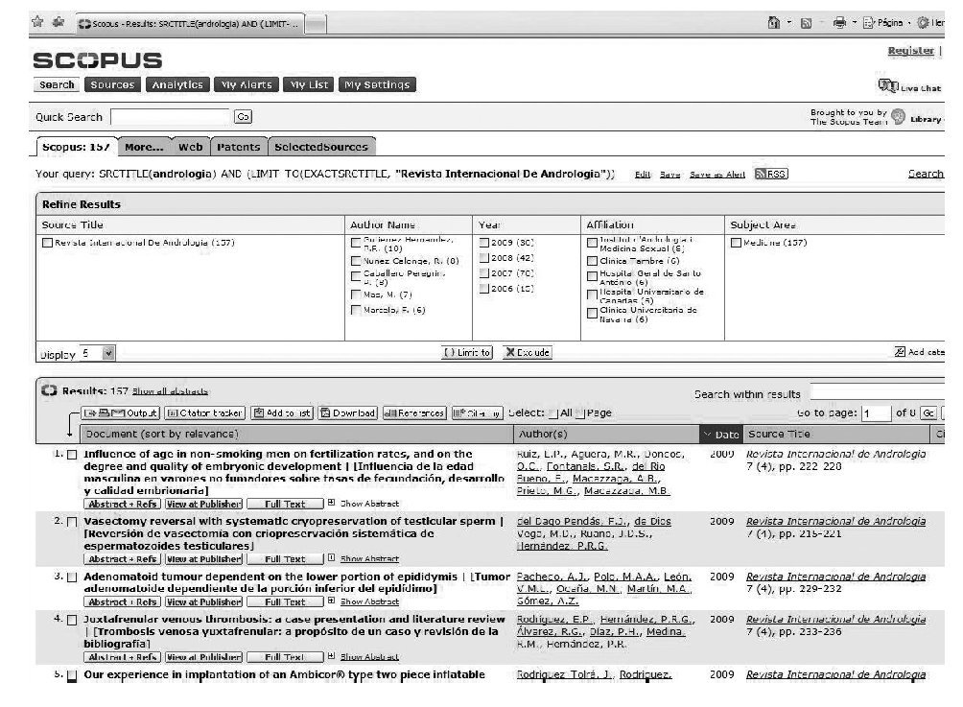Click the Add to list button
963x707 pixels.
tap(281, 412)
